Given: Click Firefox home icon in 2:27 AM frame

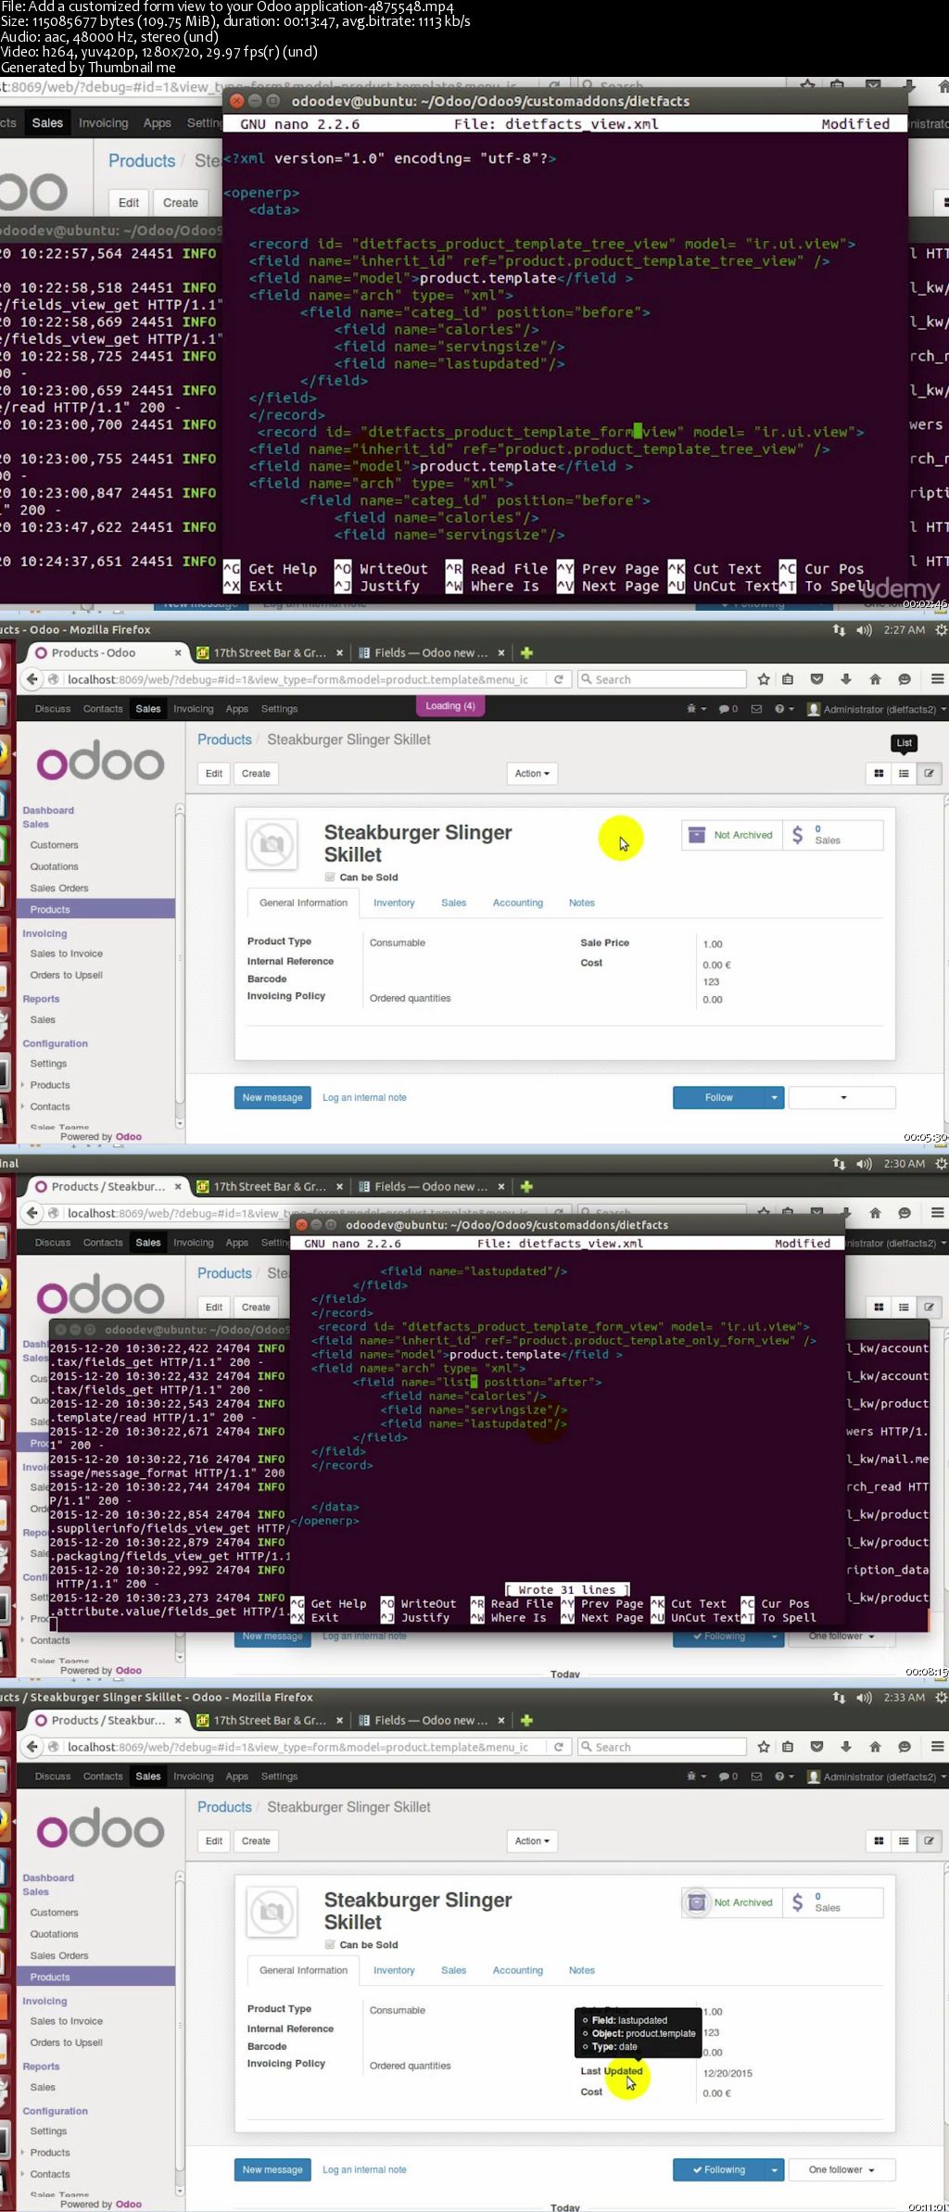Looking at the screenshot, I should click(875, 679).
